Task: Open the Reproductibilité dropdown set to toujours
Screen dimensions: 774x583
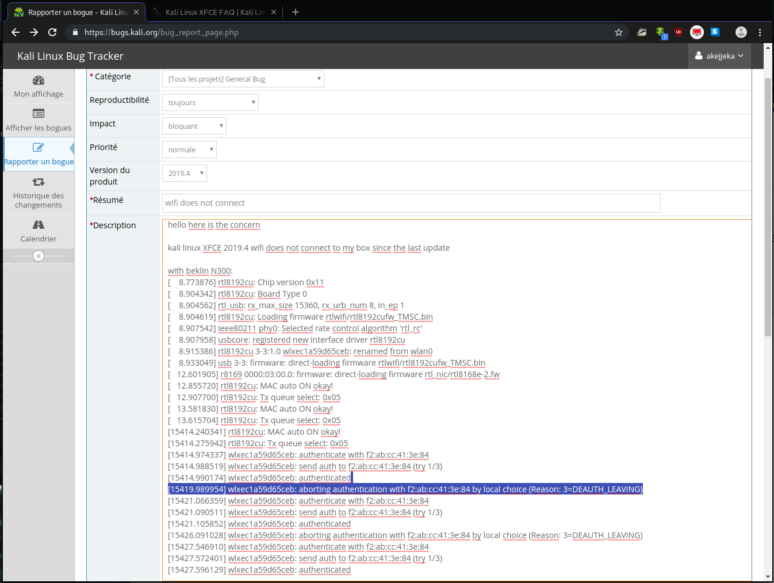Action: (210, 102)
